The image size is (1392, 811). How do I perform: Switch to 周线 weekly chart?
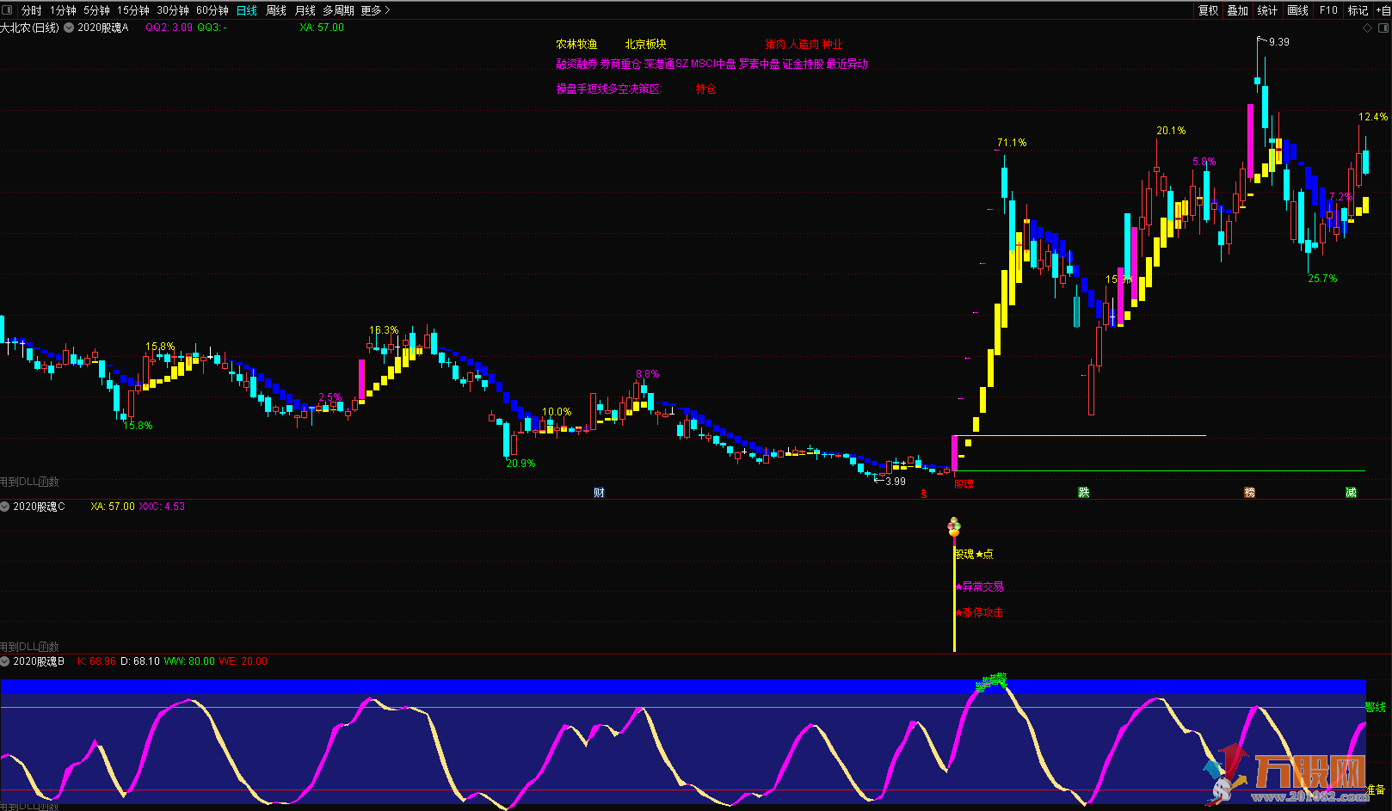(276, 10)
